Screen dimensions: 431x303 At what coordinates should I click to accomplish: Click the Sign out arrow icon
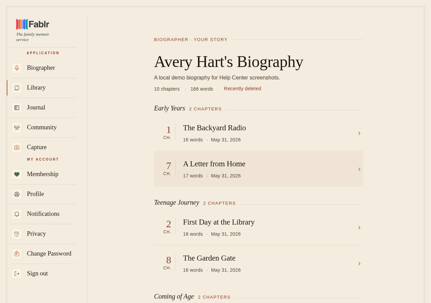tap(17, 274)
